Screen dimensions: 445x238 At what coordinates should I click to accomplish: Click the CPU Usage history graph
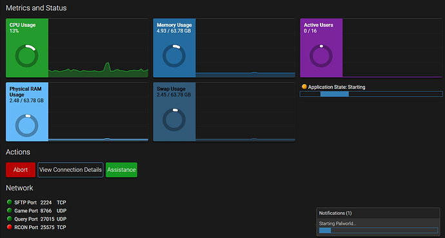click(x=98, y=48)
